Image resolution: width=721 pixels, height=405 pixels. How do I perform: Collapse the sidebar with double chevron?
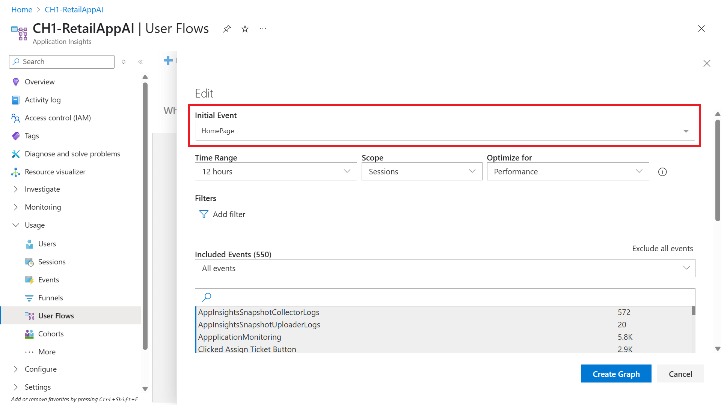click(140, 62)
